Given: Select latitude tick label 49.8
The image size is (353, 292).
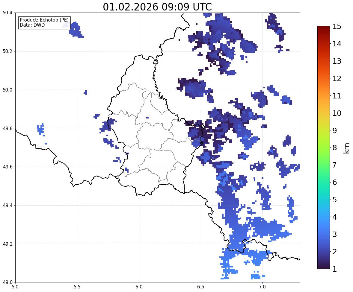Looking at the screenshot, I should coord(7,128).
